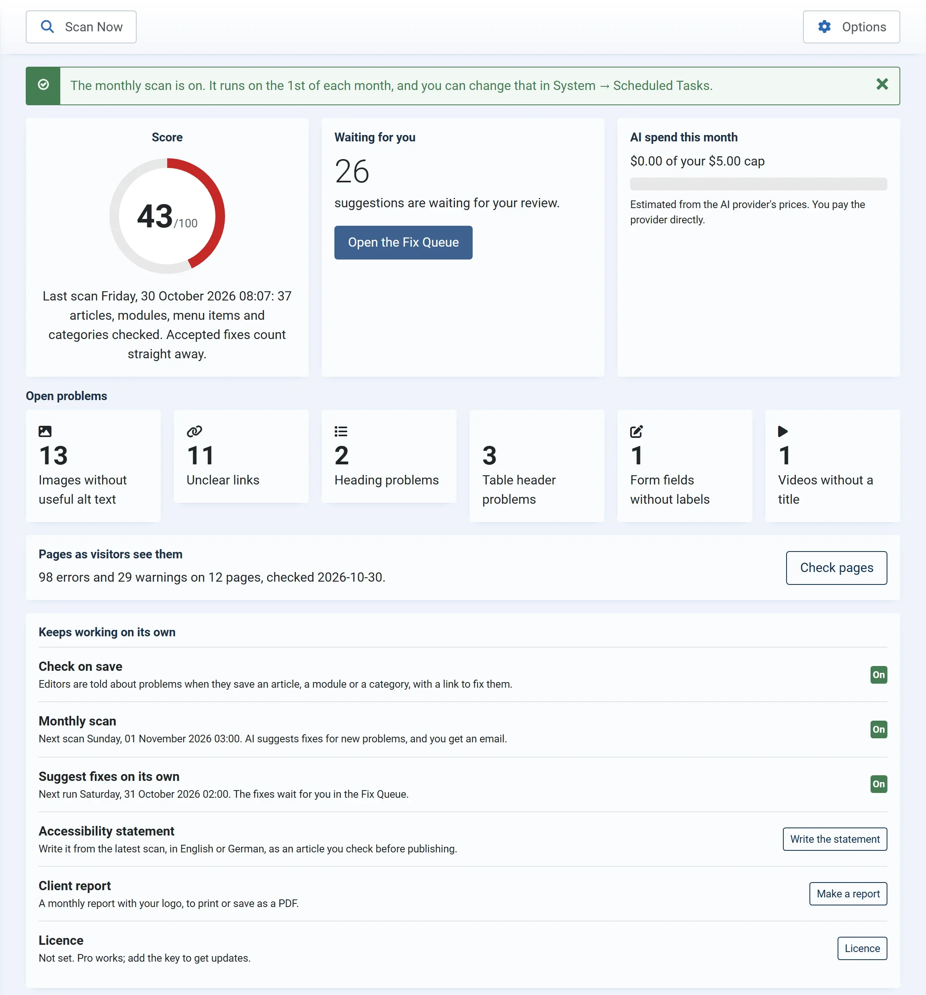Click Write the statement button
Viewport: 926px width, 995px height.
click(x=835, y=839)
